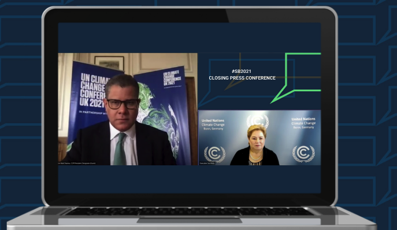
Task: Click the COP President Designate name caption
Action: pyautogui.click(x=77, y=164)
